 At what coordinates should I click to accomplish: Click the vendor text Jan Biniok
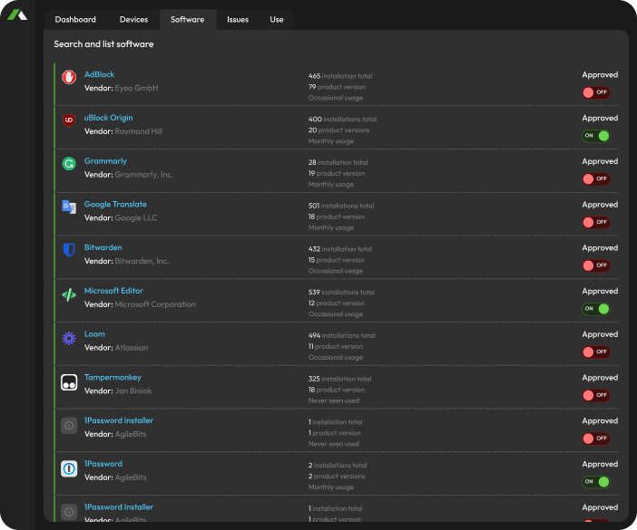point(133,390)
